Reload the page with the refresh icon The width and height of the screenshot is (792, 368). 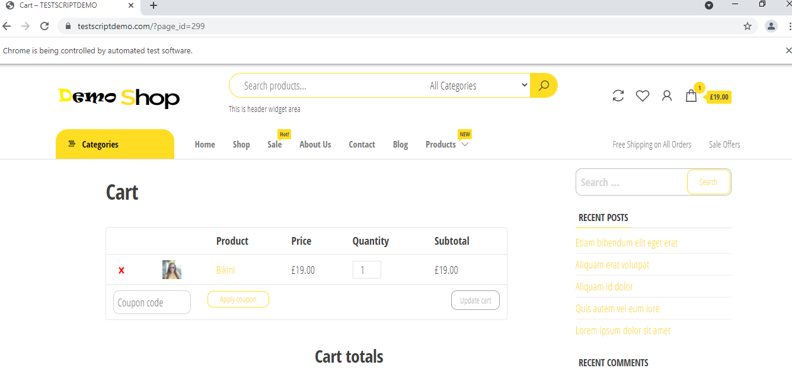(x=44, y=26)
